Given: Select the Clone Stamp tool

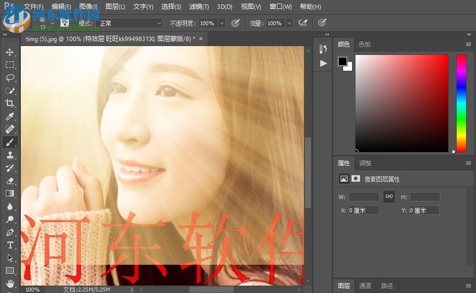Looking at the screenshot, I should click(10, 155).
